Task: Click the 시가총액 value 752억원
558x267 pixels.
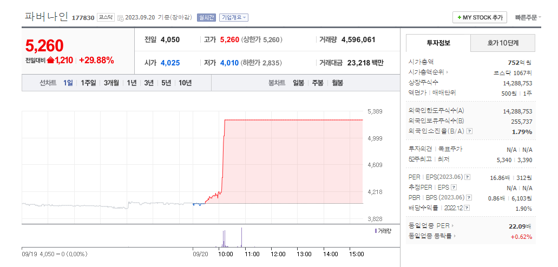Action: (520, 63)
